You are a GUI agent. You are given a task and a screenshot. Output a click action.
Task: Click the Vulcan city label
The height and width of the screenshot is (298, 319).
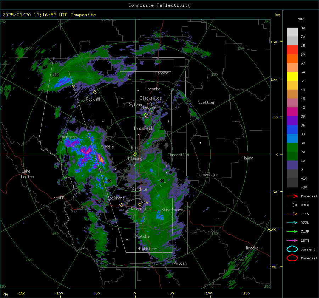[180, 263]
